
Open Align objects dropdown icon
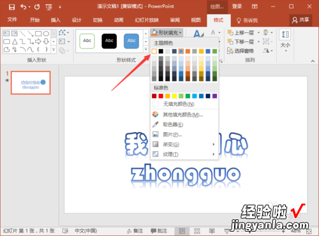click(x=268, y=33)
